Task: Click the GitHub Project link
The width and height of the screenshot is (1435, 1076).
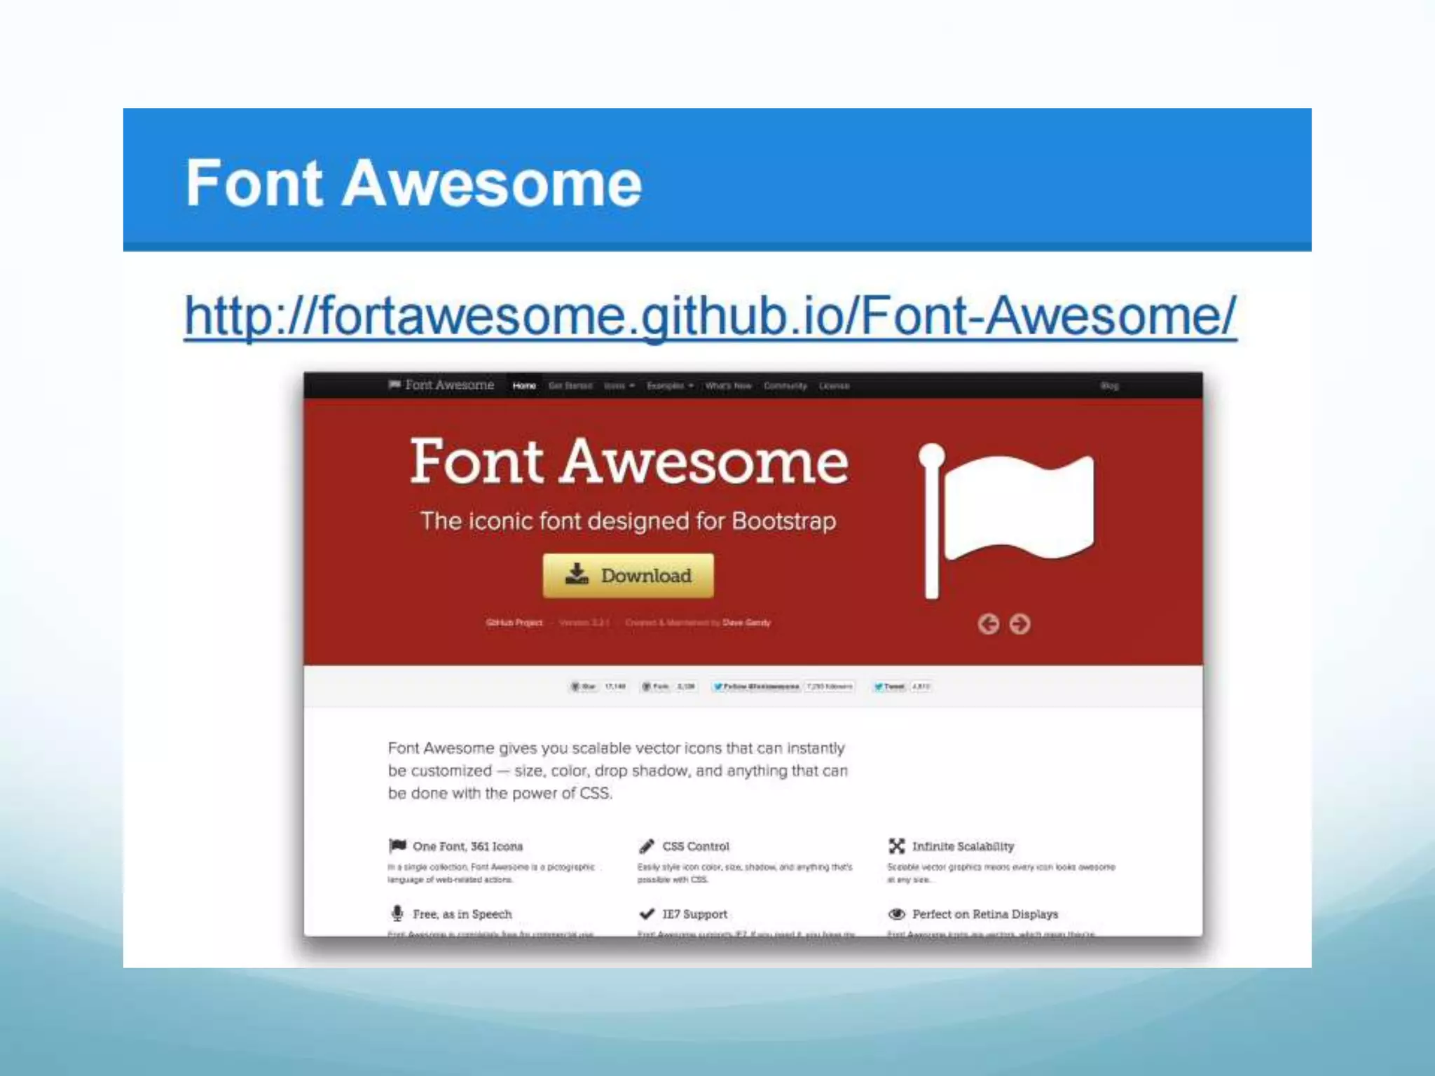Action: pos(514,623)
